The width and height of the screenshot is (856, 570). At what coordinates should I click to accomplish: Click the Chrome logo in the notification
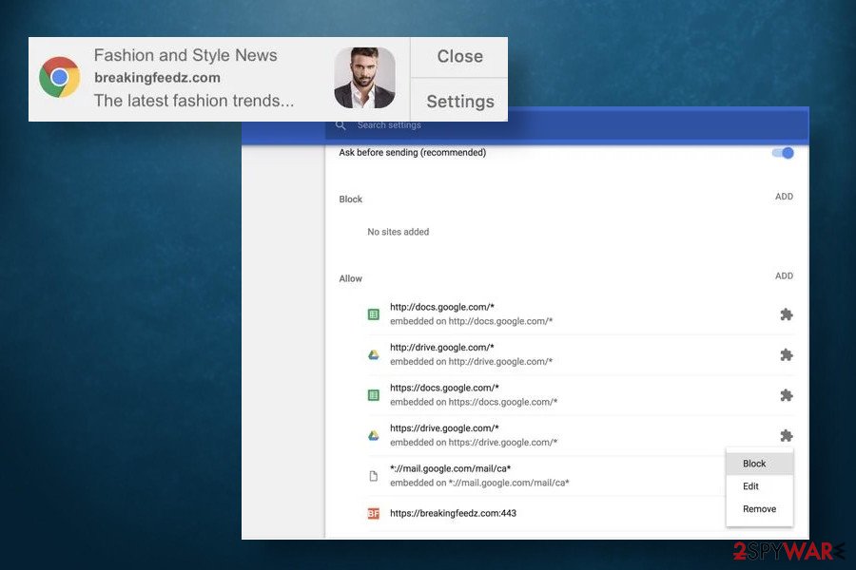(60, 78)
